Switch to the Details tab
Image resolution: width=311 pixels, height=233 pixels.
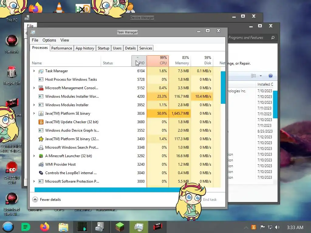pos(131,48)
